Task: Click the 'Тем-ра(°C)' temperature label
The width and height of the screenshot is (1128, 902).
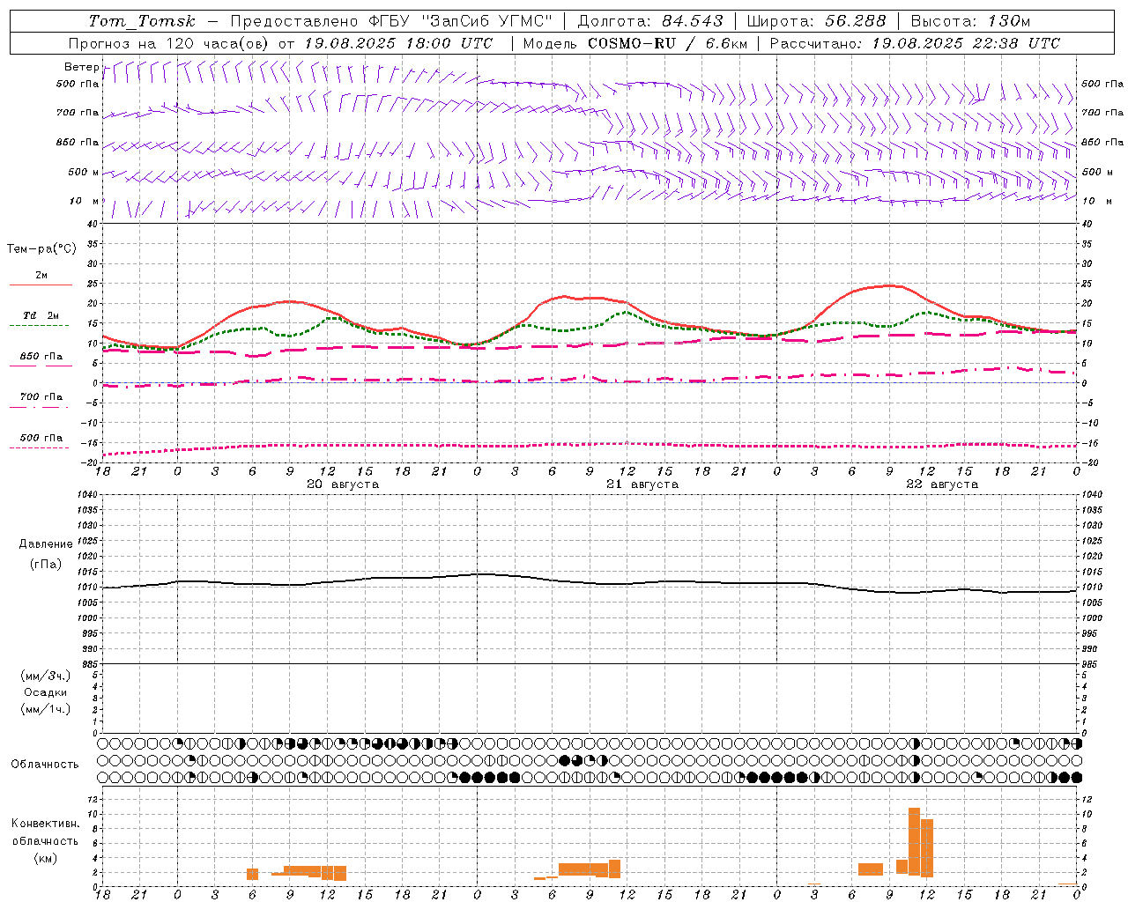Action: pyautogui.click(x=41, y=249)
